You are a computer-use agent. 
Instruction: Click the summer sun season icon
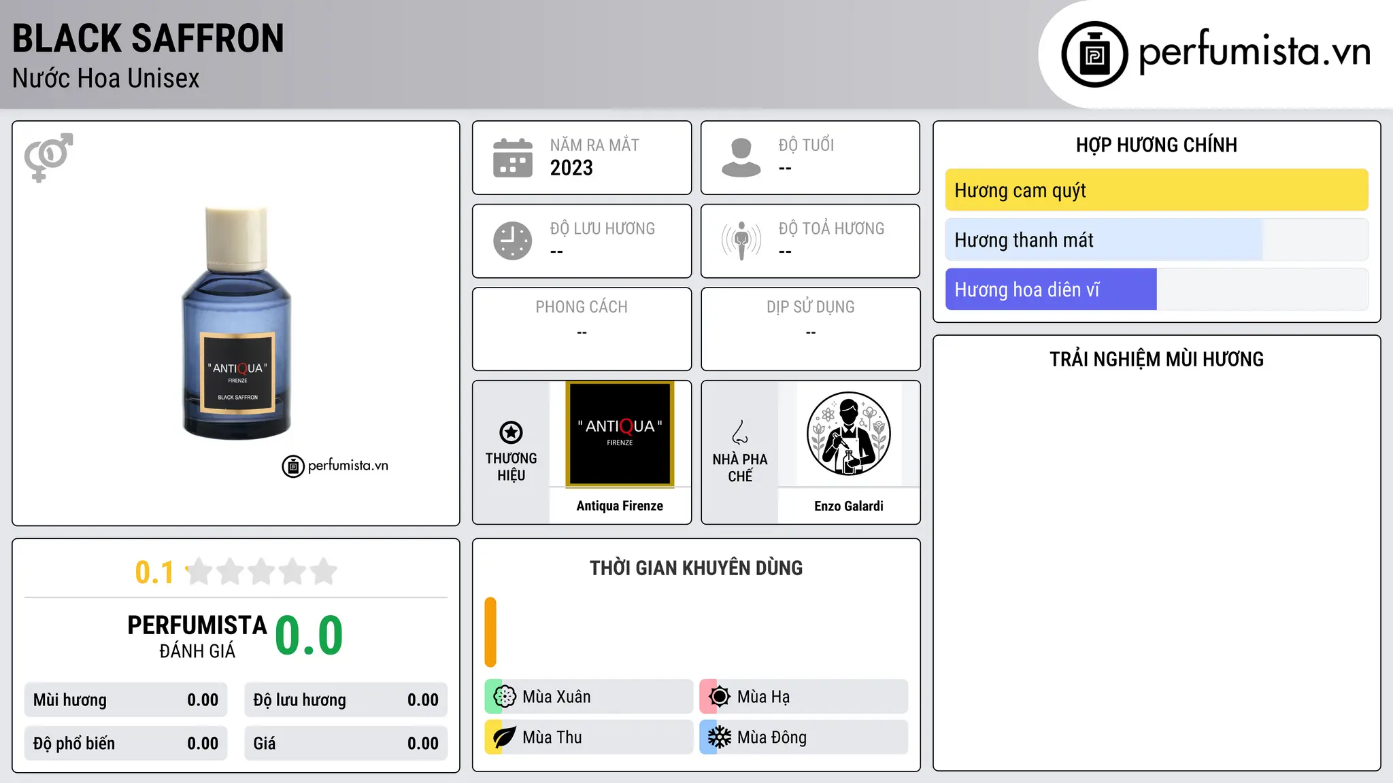click(720, 697)
